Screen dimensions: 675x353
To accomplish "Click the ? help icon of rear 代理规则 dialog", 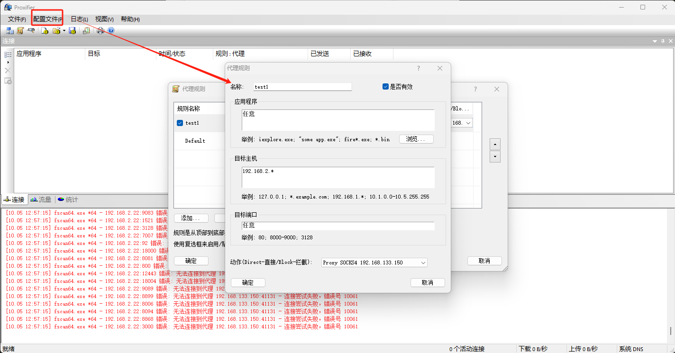I will [475, 89].
